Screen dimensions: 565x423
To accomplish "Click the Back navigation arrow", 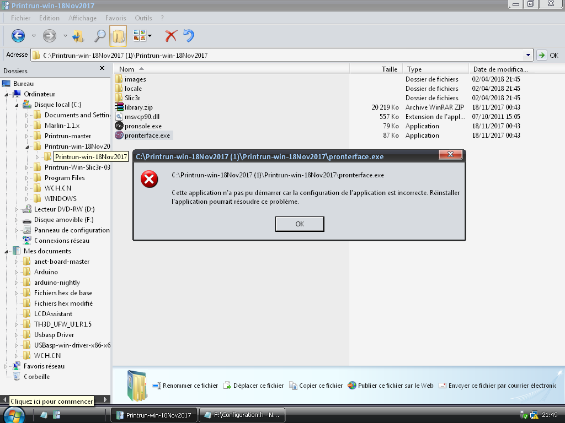I will 18,36.
